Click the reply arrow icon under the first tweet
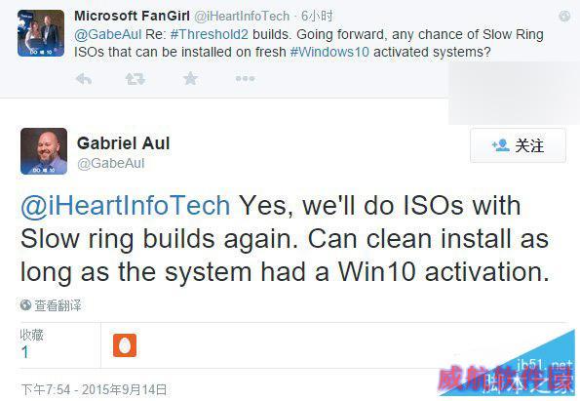This screenshot has width=580, height=401. coord(83,78)
